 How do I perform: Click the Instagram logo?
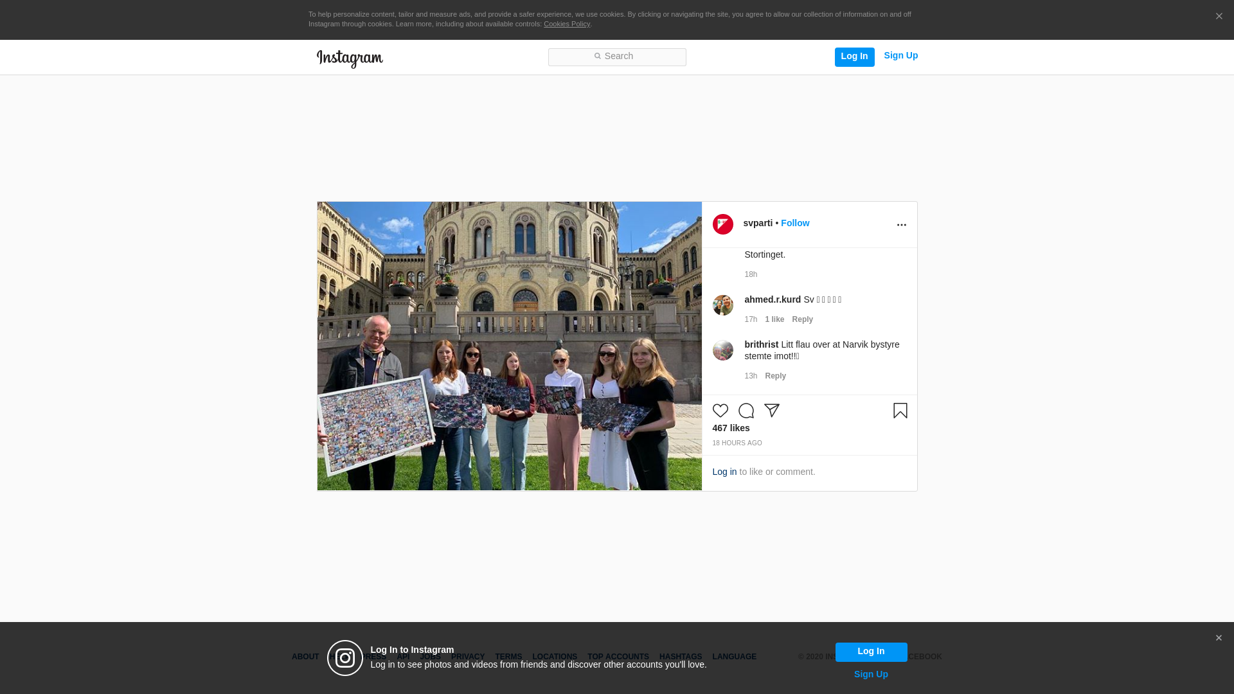click(x=350, y=58)
